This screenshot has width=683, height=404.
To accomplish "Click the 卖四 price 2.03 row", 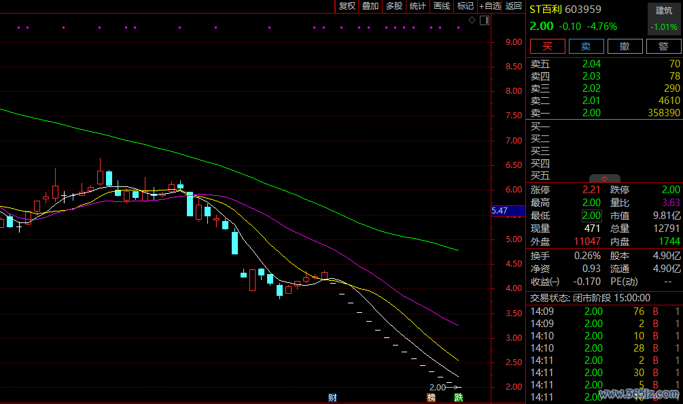I will 605,76.
